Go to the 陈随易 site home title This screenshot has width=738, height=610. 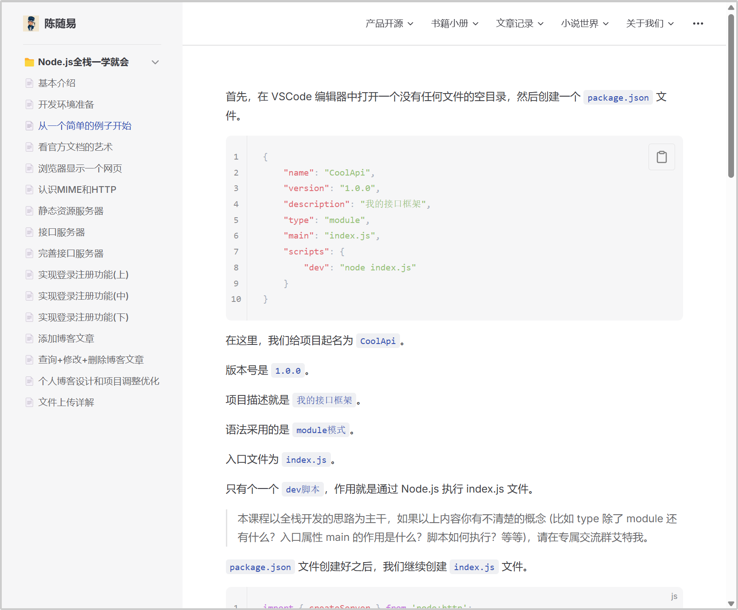60,23
